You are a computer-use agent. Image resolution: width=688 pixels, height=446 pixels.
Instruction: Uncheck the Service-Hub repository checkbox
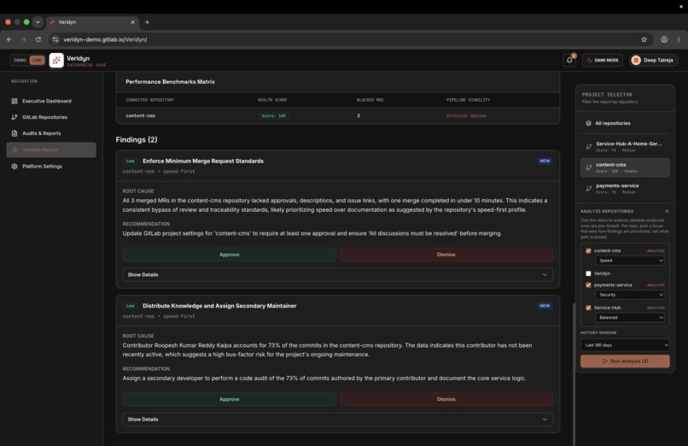(588, 308)
